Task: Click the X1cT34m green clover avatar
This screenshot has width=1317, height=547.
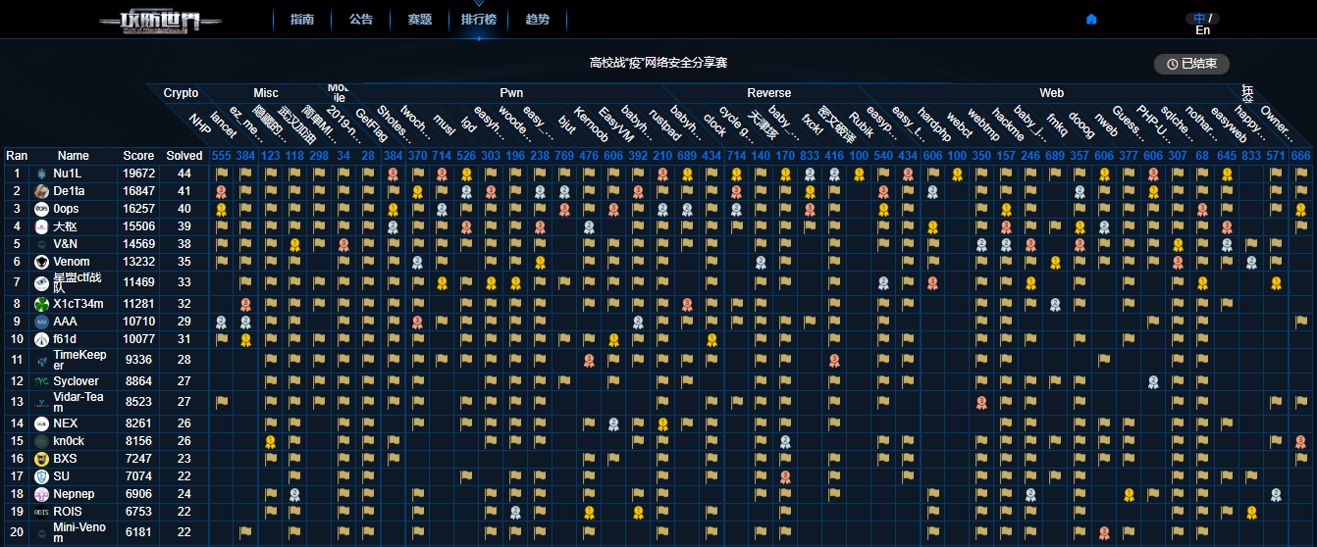Action: (x=42, y=304)
